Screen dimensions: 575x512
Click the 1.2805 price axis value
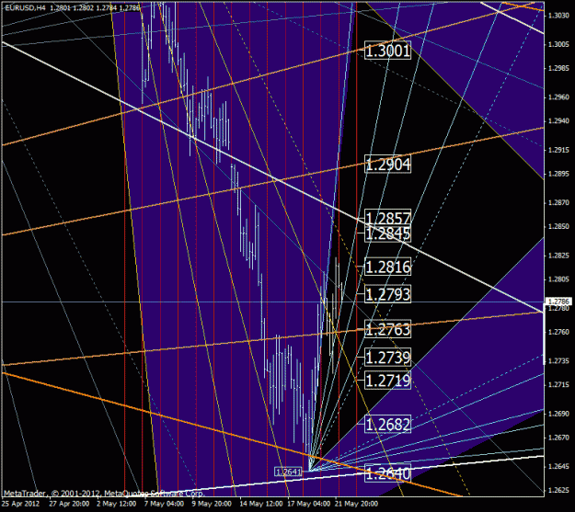pyautogui.click(x=558, y=279)
